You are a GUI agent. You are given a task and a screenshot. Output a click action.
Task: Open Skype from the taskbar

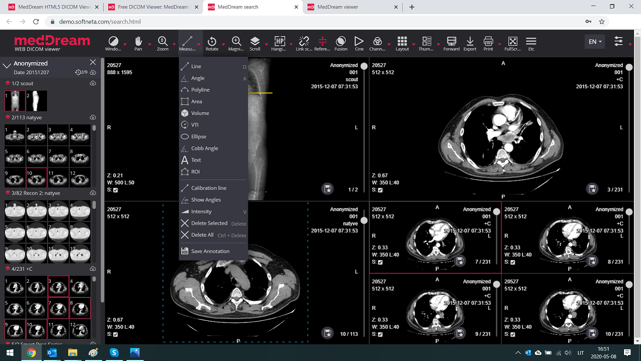[114, 352]
